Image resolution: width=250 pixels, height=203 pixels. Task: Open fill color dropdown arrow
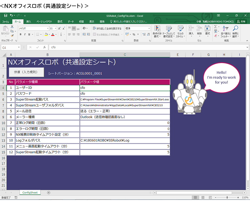[x=49, y=34]
